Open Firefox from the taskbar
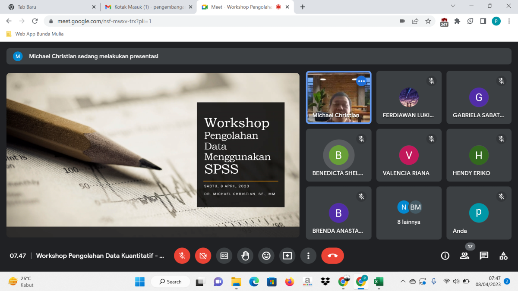The width and height of the screenshot is (518, 291). tap(290, 282)
